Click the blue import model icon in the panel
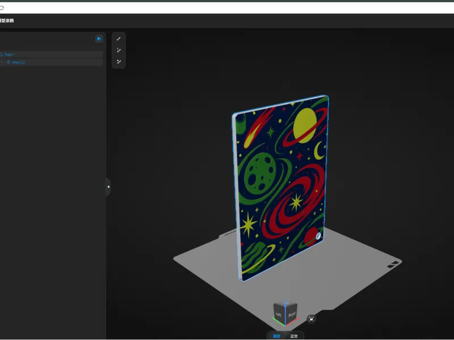Screen dimensions: 454x340 click(99, 39)
